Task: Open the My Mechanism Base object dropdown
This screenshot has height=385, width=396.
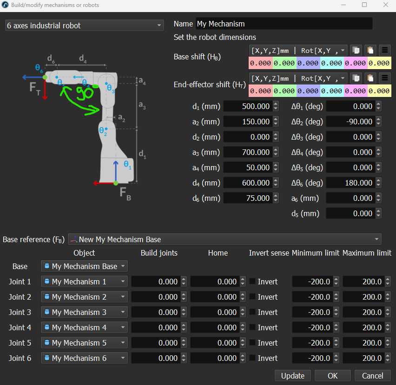Action: click(x=84, y=266)
